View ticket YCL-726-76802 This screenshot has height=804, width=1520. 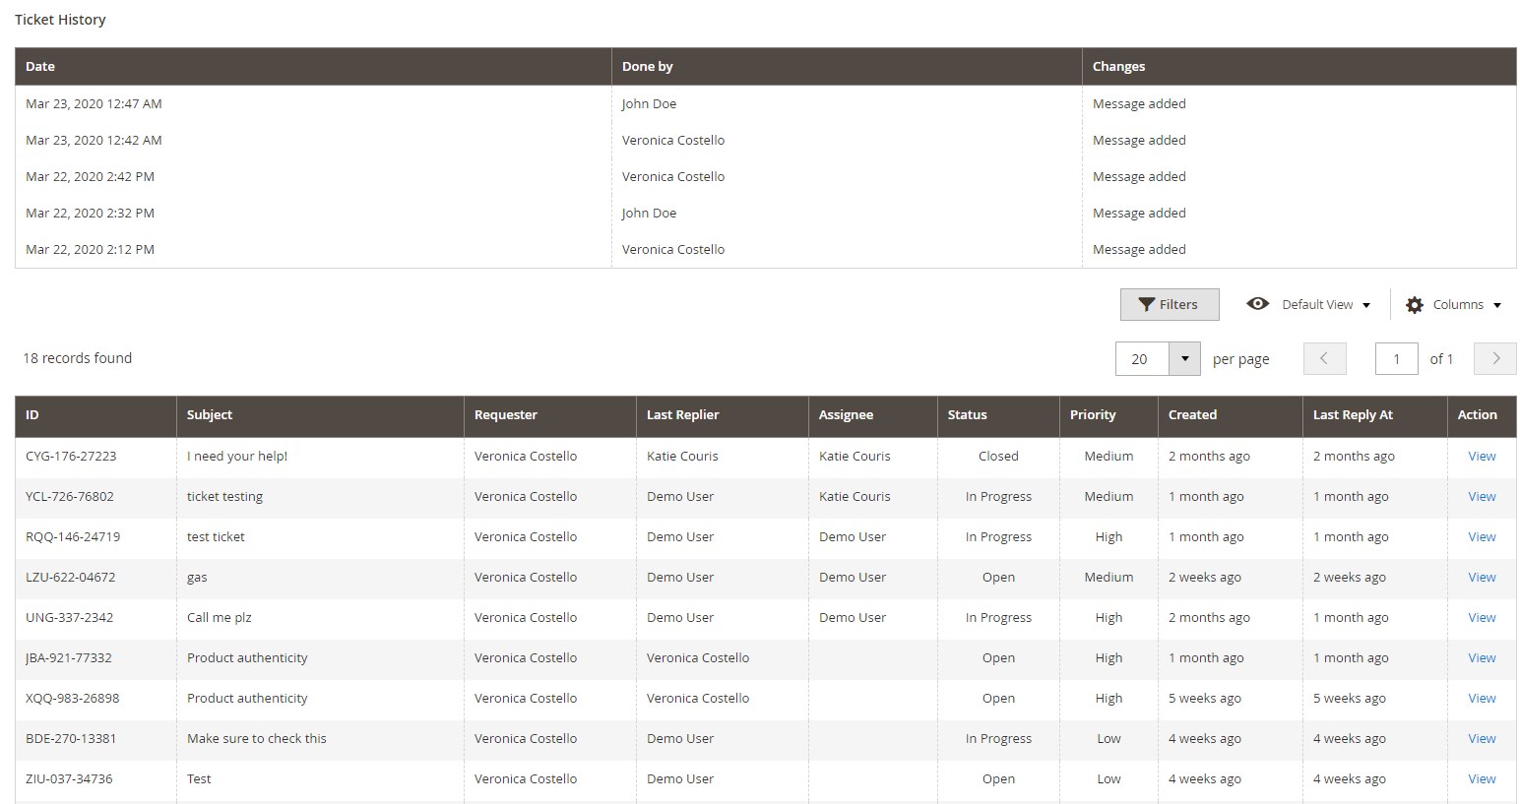click(x=1482, y=497)
